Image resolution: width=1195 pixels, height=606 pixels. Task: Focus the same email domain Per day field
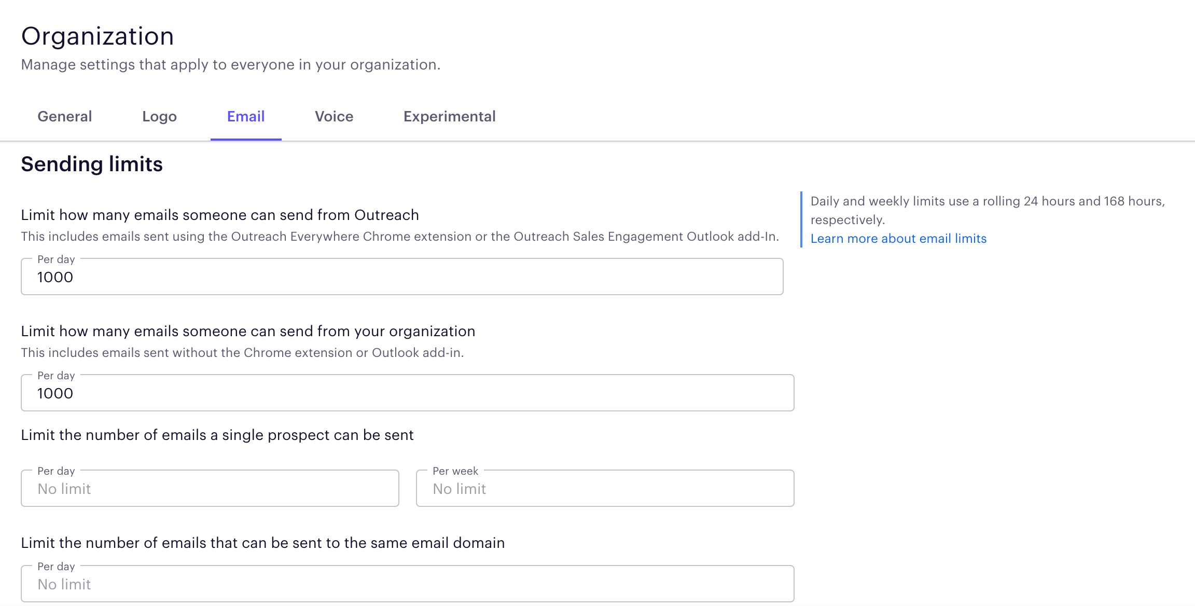click(407, 584)
